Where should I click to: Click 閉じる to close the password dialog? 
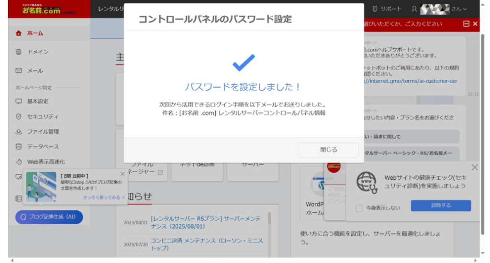pyautogui.click(x=328, y=150)
